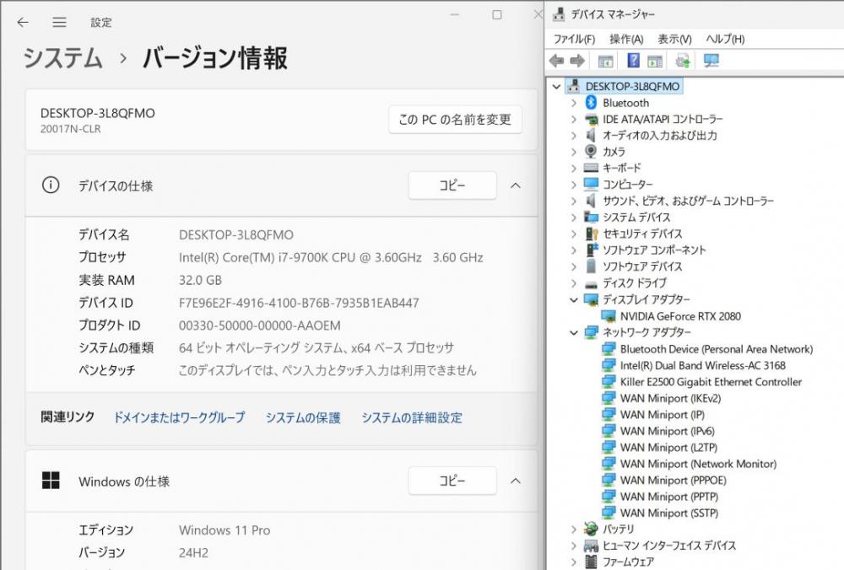Collapse the デバイスの仕様 section chevron
Screen dimensions: 844x570
pyautogui.click(x=515, y=186)
